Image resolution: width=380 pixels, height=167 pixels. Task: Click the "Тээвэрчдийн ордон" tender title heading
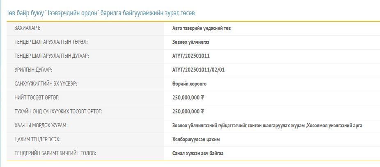point(101,13)
